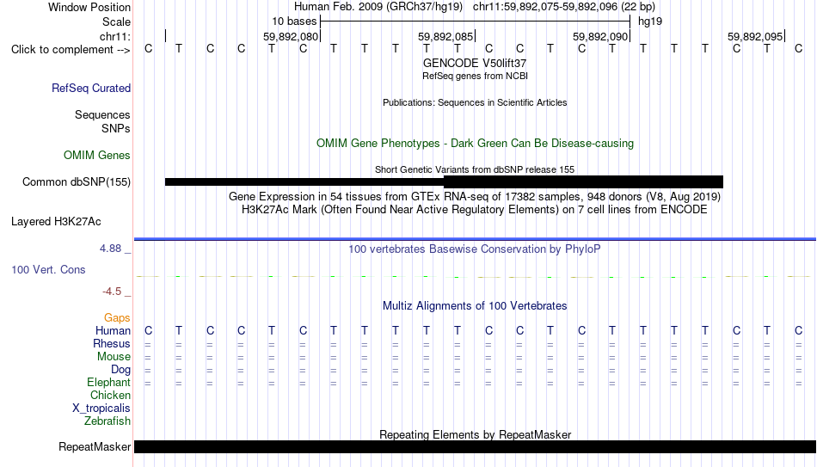Click 'RefSeq genes from NCBI' track title
Screen dimensions: 817x467
coord(476,76)
